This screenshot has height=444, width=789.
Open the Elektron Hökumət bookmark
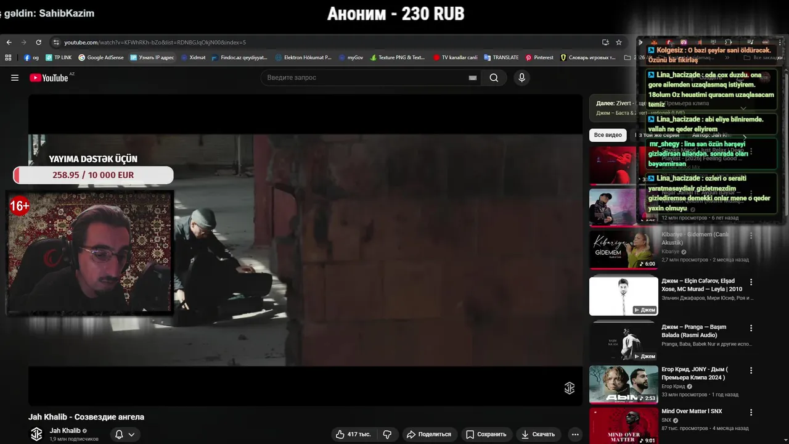(x=303, y=57)
